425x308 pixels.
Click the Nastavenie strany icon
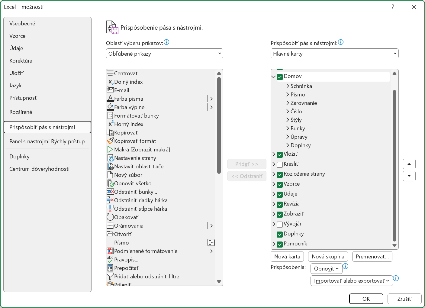pyautogui.click(x=110, y=158)
